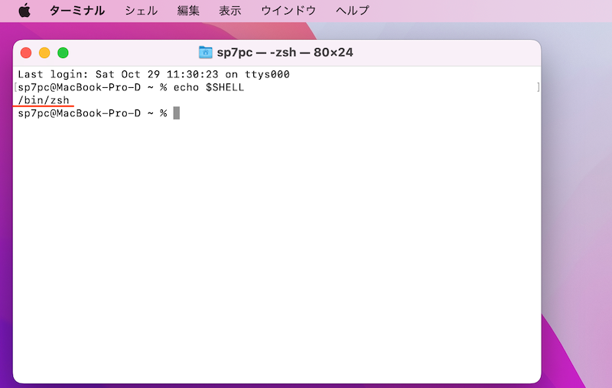This screenshot has width=612, height=388.
Task: Click the desktop wallpaper right of the window
Action: pyautogui.click(x=578, y=191)
